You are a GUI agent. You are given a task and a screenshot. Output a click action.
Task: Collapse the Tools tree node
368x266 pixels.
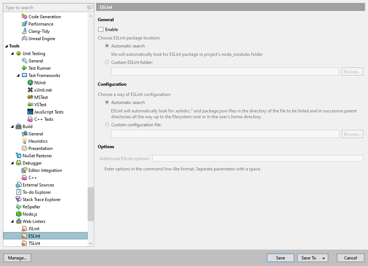pyautogui.click(x=6, y=46)
